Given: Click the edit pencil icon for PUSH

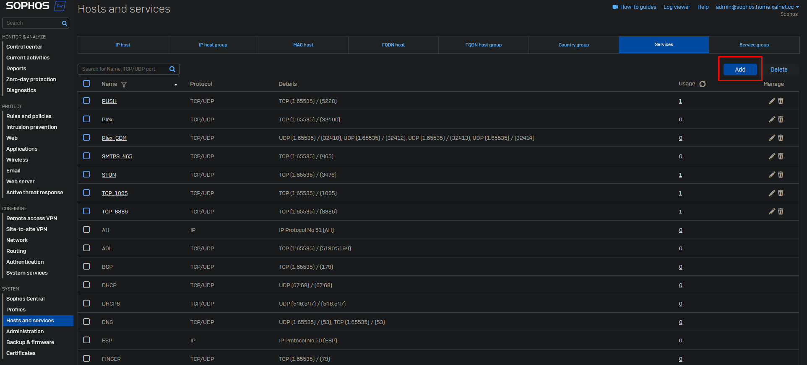Looking at the screenshot, I should point(772,101).
